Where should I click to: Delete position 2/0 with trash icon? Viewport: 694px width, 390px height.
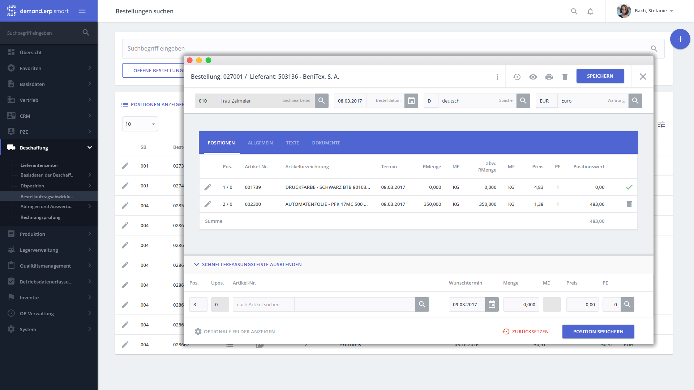629,204
